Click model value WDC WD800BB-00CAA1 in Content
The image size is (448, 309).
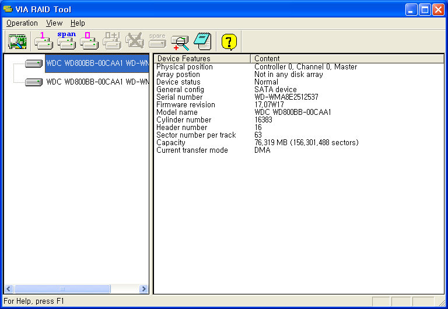[293, 113]
